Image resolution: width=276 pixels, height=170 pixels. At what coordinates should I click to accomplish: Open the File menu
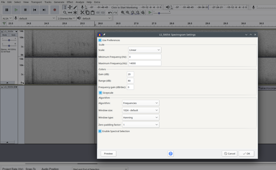(3, 2)
